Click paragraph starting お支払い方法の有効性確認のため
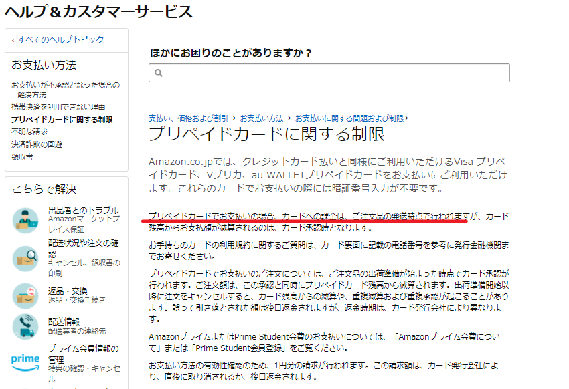The height and width of the screenshot is (389, 569). (323, 371)
